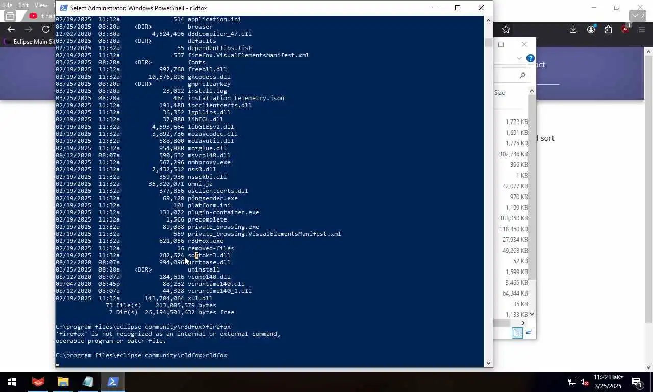
Task: Open the notepad-like app on the taskbar
Action: point(88,382)
